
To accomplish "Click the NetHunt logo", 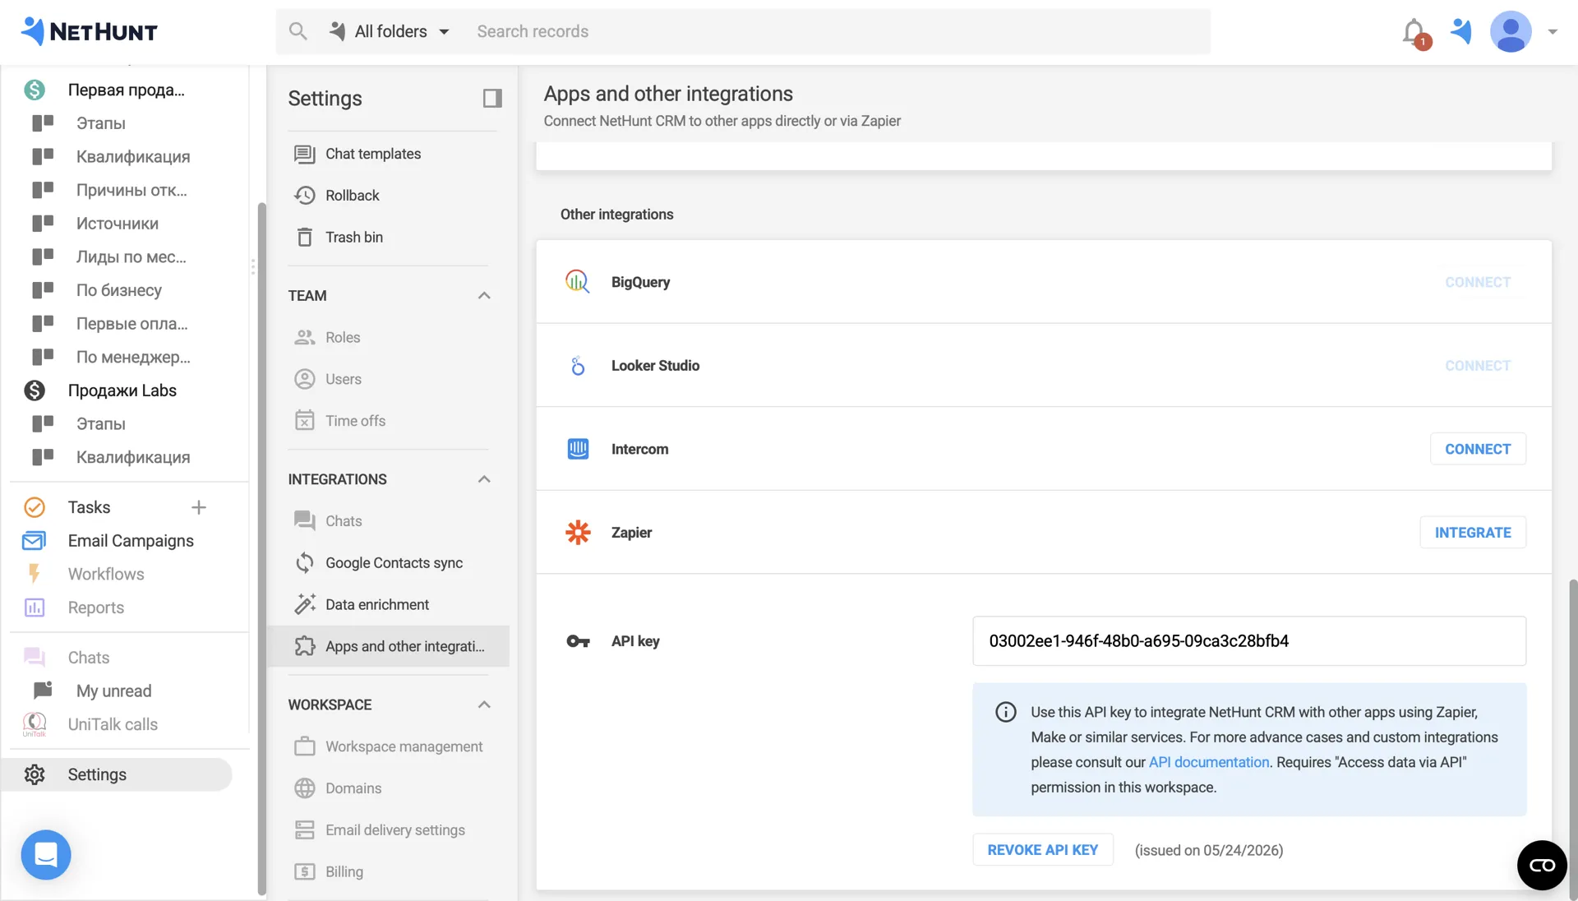I will pyautogui.click(x=89, y=31).
